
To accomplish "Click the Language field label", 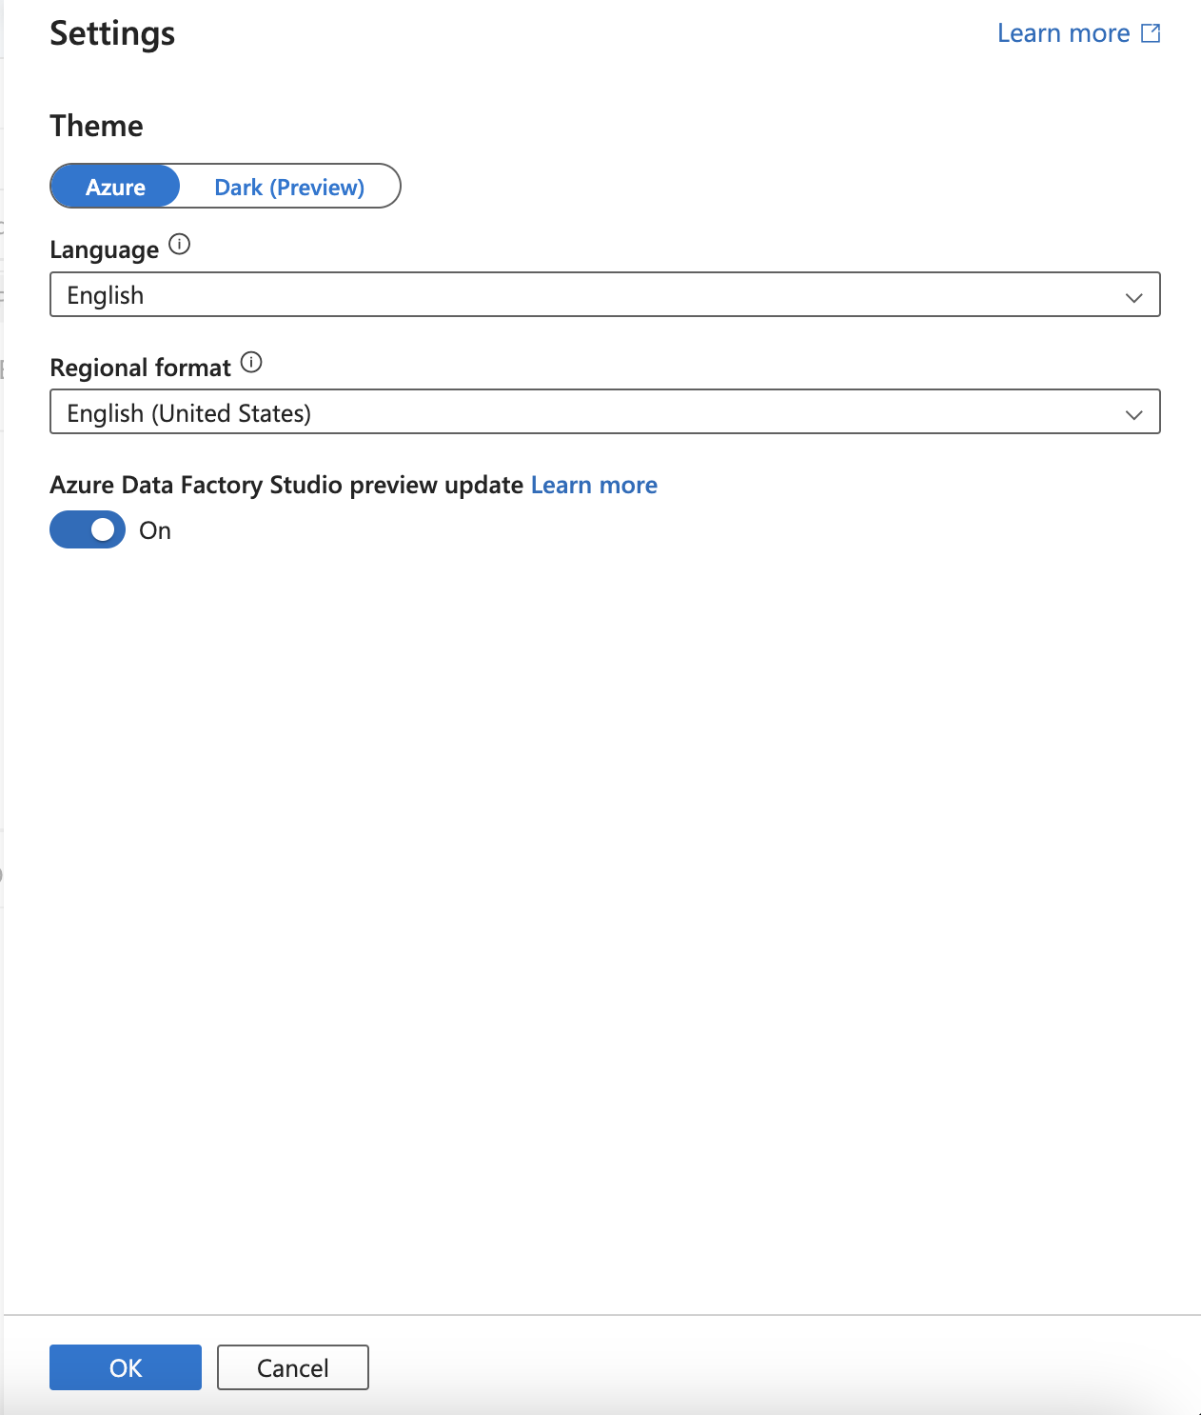I will point(104,249).
